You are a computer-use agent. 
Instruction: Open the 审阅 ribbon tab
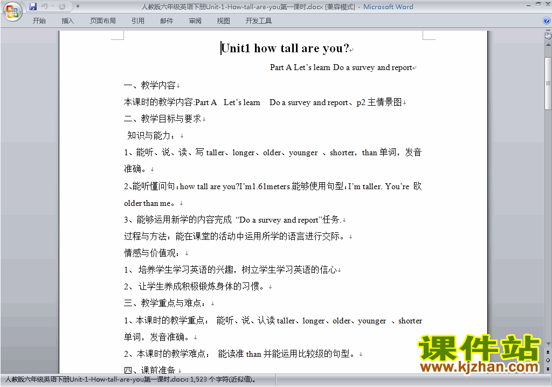point(195,21)
